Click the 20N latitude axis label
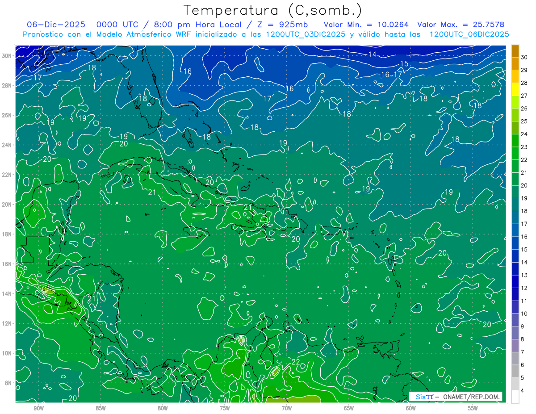The width and height of the screenshot is (536, 414). 7,205
